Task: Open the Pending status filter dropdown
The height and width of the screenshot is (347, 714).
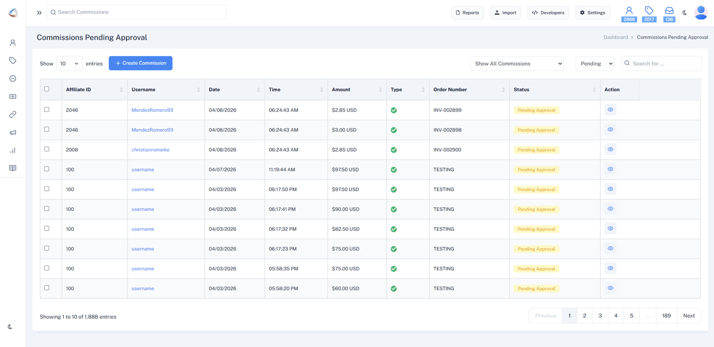Action: [x=595, y=63]
